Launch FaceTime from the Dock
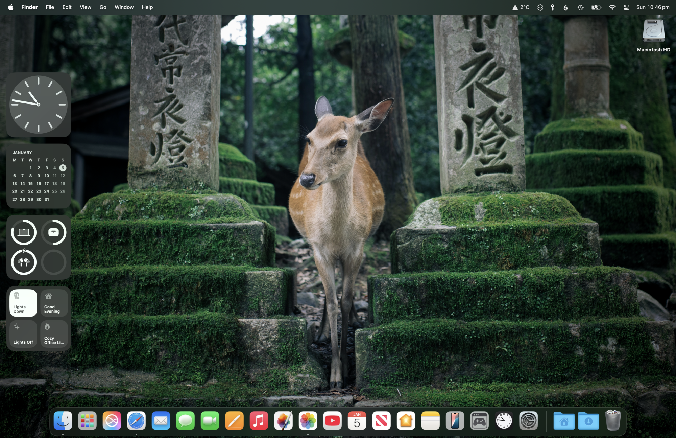 [210, 421]
